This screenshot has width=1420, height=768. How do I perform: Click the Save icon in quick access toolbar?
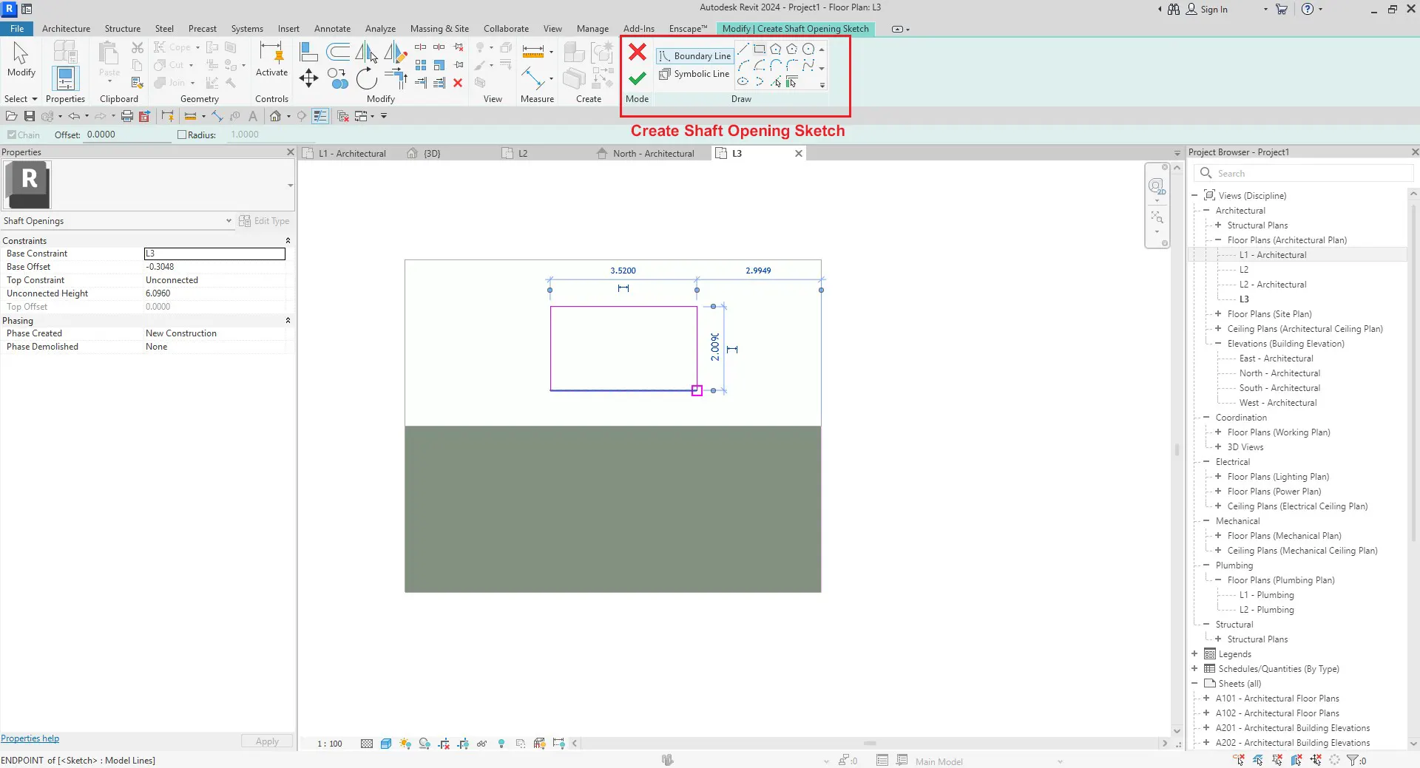click(x=30, y=116)
